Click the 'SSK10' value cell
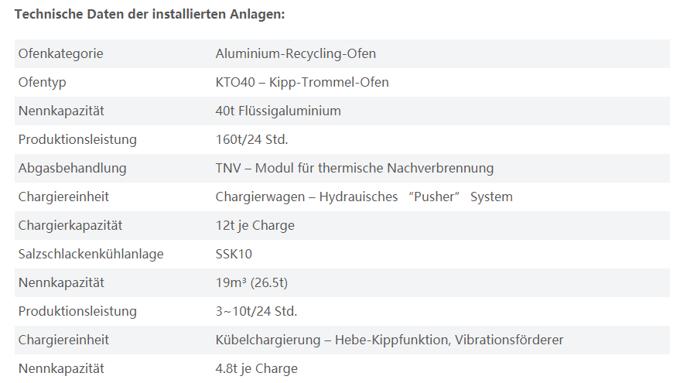 [234, 254]
